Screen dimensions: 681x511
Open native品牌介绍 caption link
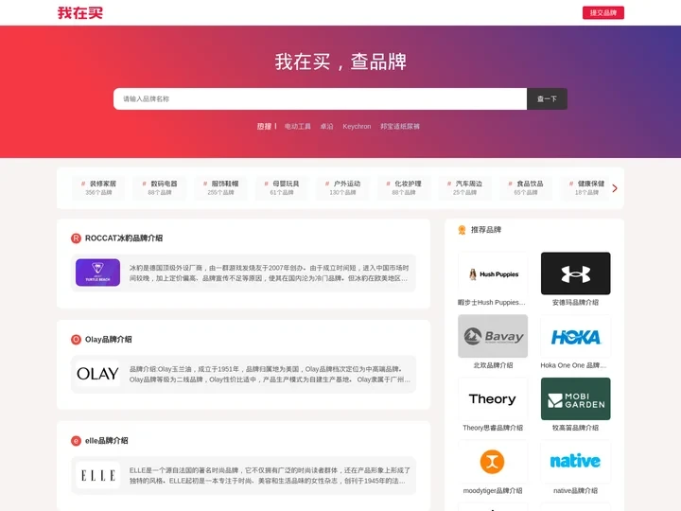(x=575, y=490)
